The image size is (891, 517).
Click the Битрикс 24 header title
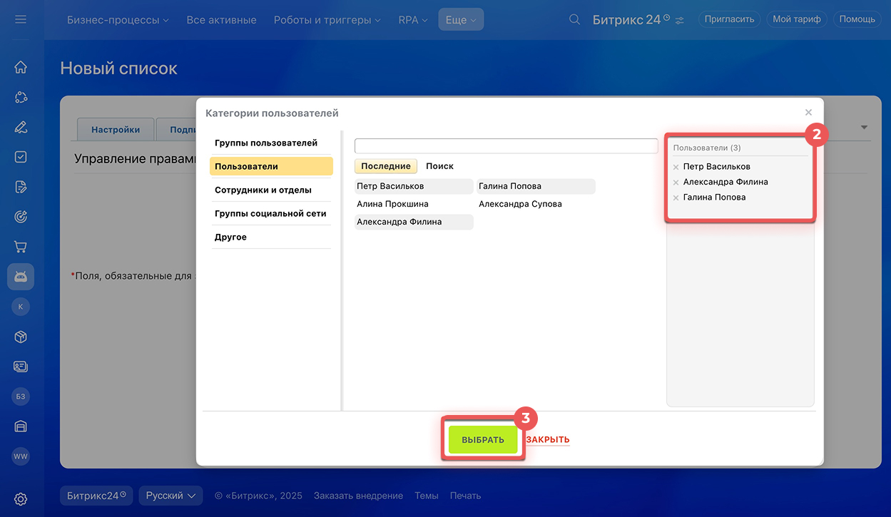[x=631, y=20]
